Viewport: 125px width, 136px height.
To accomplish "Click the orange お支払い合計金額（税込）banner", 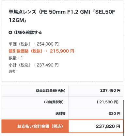I will coord(35,126).
